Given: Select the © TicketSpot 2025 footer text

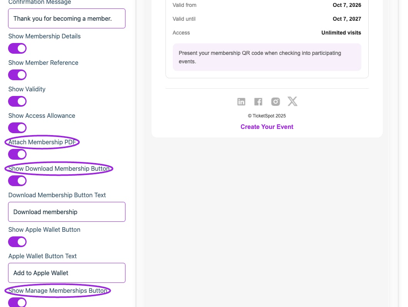Looking at the screenshot, I should [x=267, y=116].
